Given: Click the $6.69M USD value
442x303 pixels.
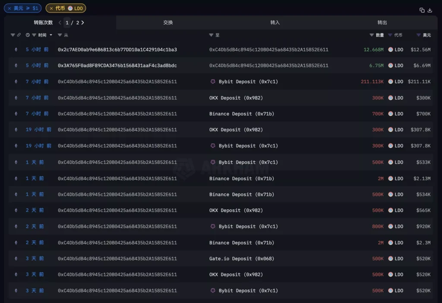Looking at the screenshot, I should click(422, 65).
